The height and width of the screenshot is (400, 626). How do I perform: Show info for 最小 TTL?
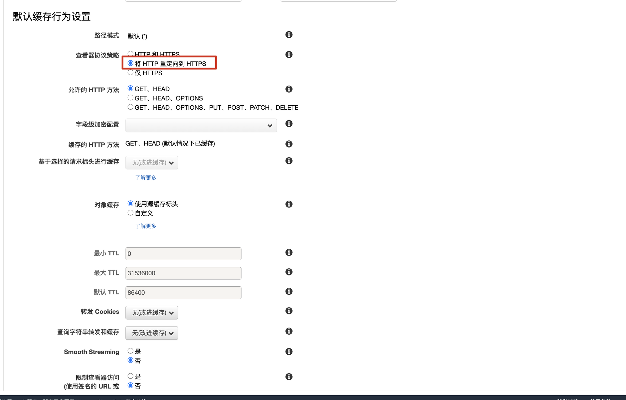tap(289, 252)
